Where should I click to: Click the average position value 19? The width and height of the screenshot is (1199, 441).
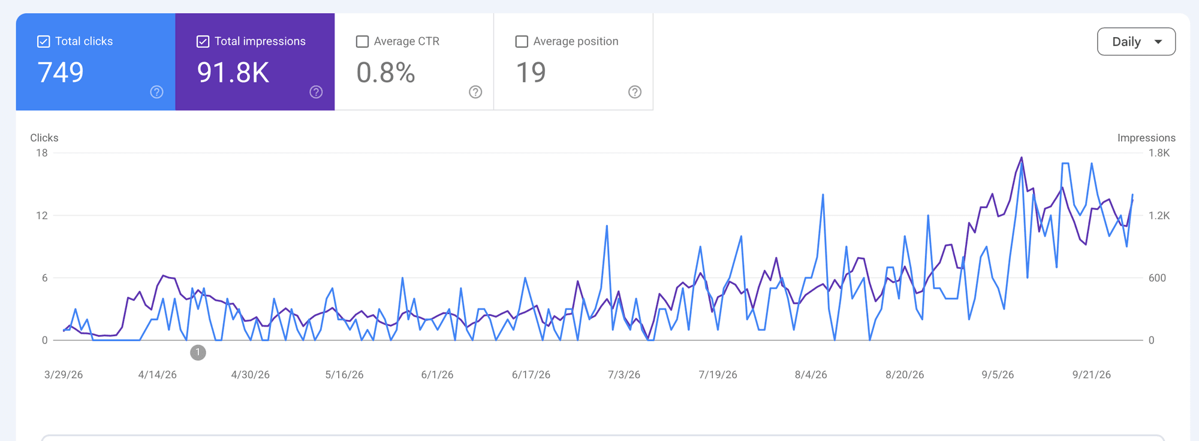(x=531, y=72)
